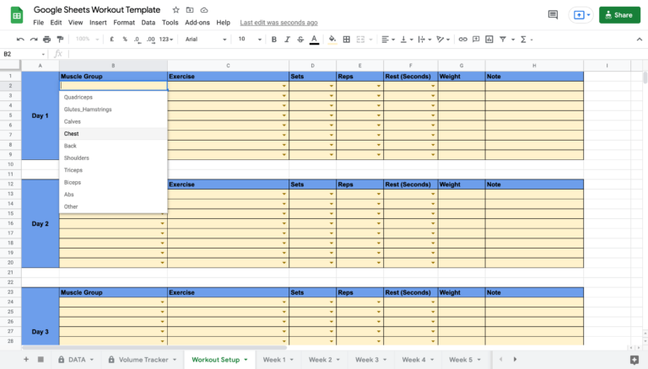Pick Other from the muscle group list
Screen dimensions: 648x369
pos(113,206)
